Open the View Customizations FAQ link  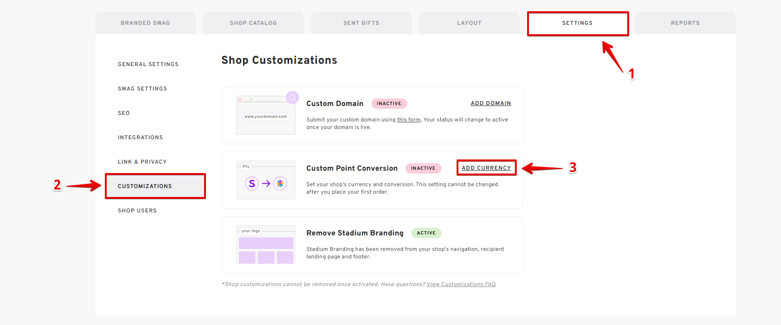click(x=461, y=284)
